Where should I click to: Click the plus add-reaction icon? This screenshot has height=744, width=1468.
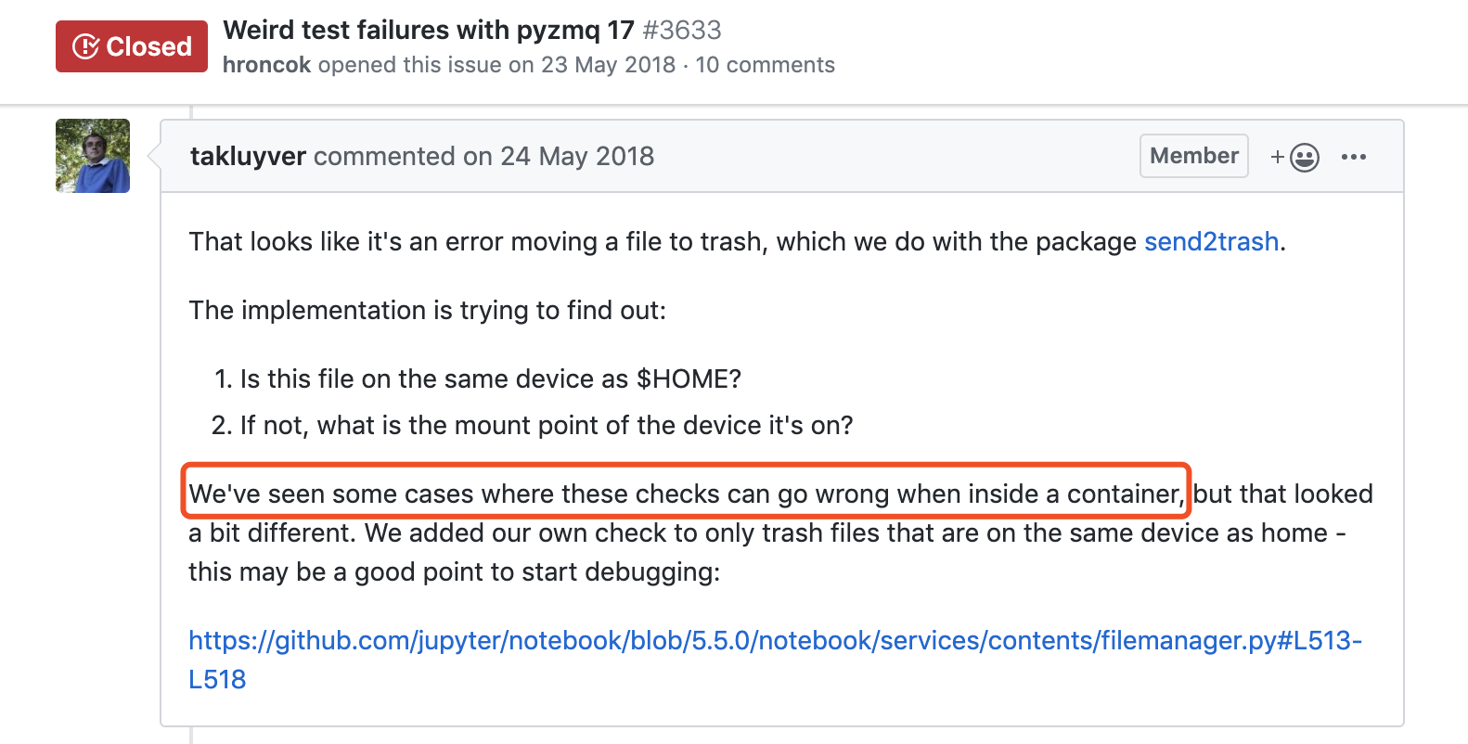click(1278, 156)
